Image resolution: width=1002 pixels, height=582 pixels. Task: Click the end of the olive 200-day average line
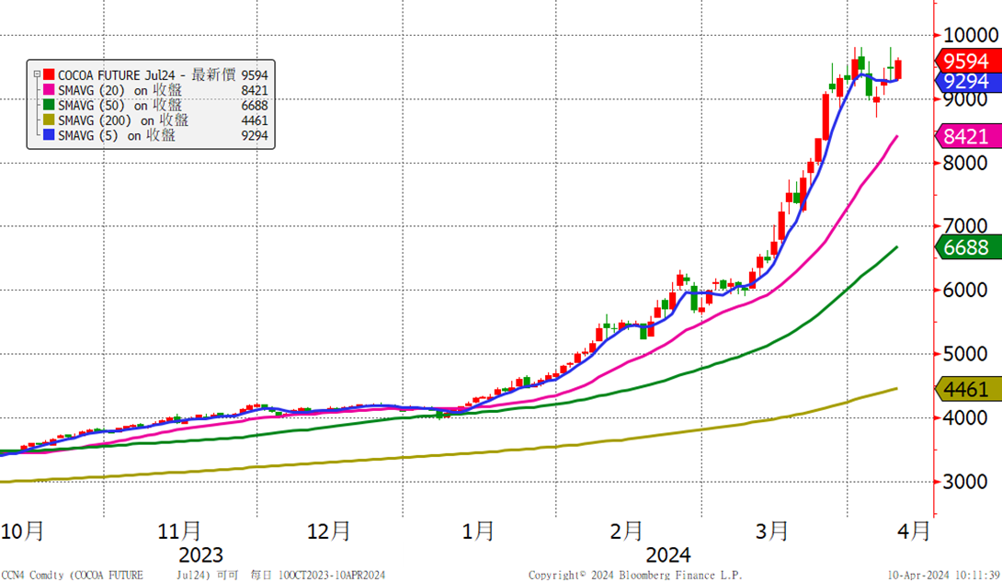click(896, 388)
